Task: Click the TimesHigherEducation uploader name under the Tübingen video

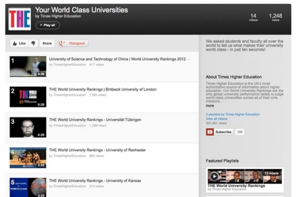Action: click(70, 125)
